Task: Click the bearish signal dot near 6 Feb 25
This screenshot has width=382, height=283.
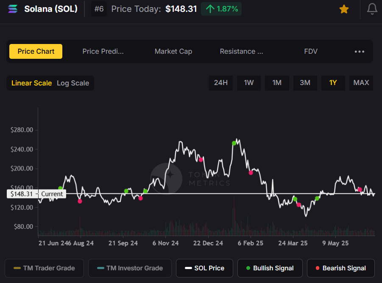Action: (x=251, y=173)
